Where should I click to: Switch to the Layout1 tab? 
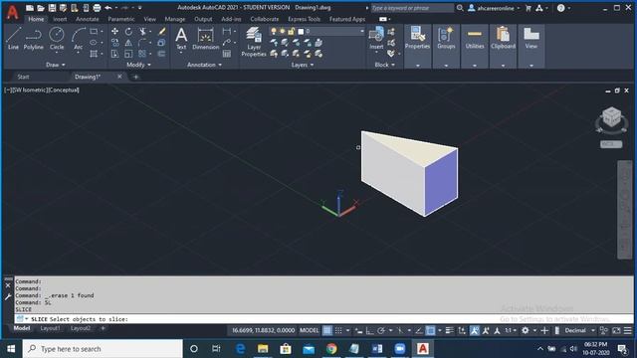pyautogui.click(x=50, y=328)
